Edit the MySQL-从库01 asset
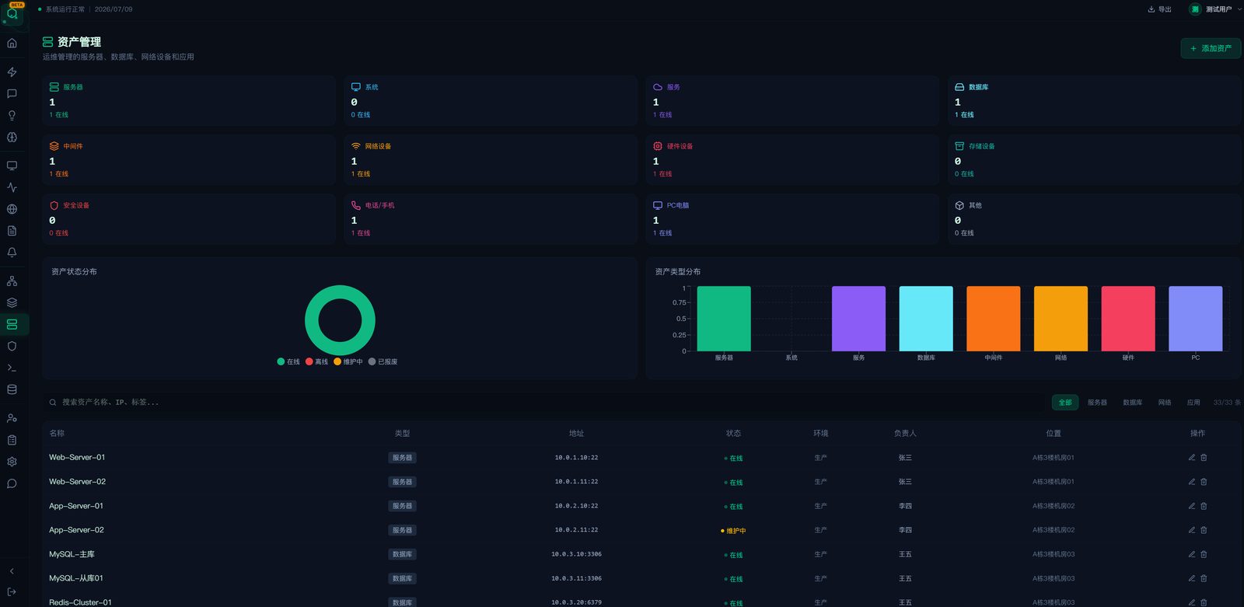The height and width of the screenshot is (607, 1244). pyautogui.click(x=1191, y=578)
